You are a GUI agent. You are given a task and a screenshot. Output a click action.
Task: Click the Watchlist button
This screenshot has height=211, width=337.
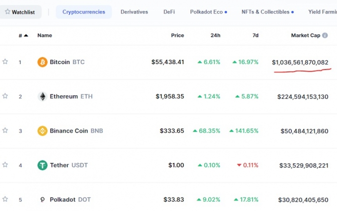[20, 12]
